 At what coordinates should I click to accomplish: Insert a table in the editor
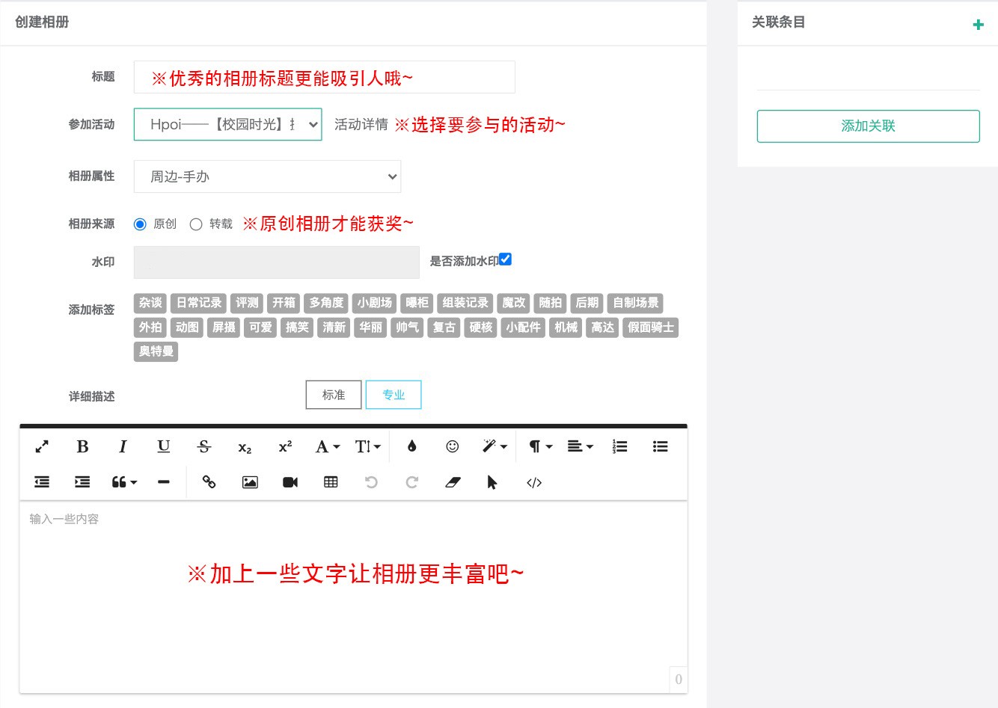(331, 483)
